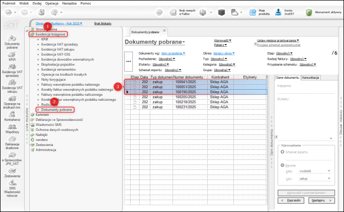Open Kartoteki module in tree
This screenshot has width=344, height=212.
click(42, 115)
